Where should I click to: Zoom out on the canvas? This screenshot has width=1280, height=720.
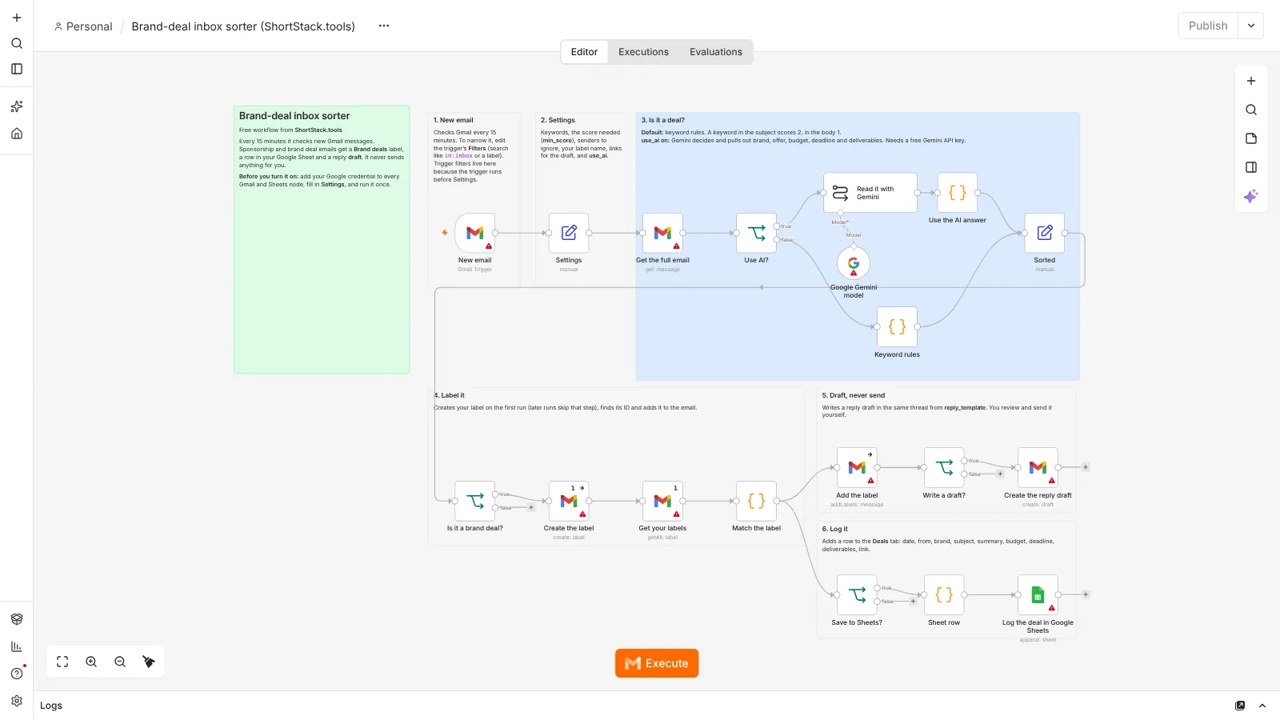(120, 662)
